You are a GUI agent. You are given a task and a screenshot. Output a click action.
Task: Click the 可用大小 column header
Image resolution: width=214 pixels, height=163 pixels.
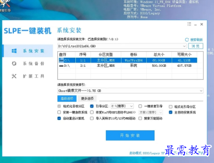click(x=184, y=55)
